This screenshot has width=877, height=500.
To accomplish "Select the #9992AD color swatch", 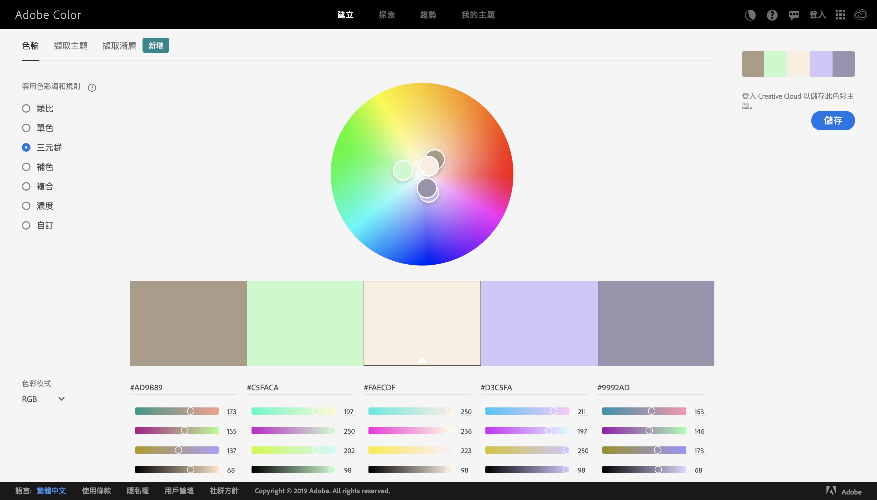I will (656, 323).
